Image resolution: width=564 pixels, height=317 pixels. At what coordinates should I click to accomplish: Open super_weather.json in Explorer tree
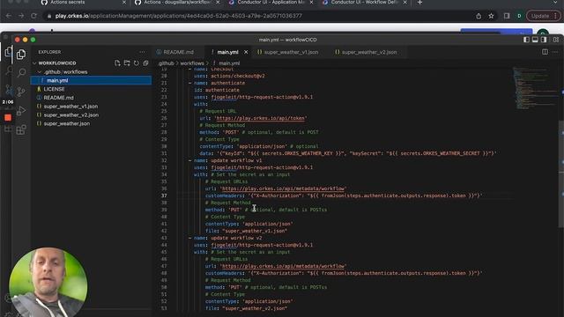coord(91,123)
